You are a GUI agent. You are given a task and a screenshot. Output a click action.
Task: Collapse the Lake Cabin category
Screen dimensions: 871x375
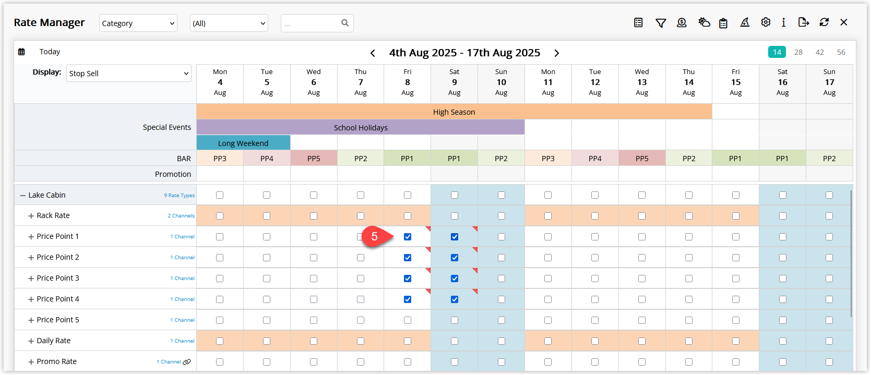pyautogui.click(x=22, y=195)
